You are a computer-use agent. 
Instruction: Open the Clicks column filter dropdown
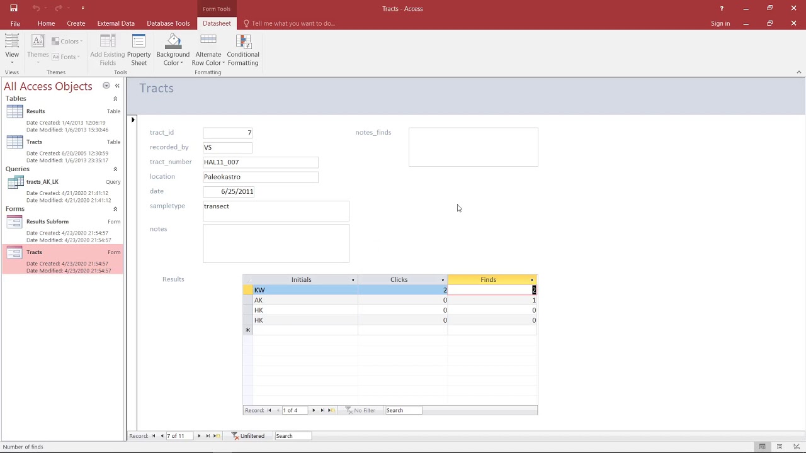pyautogui.click(x=443, y=280)
